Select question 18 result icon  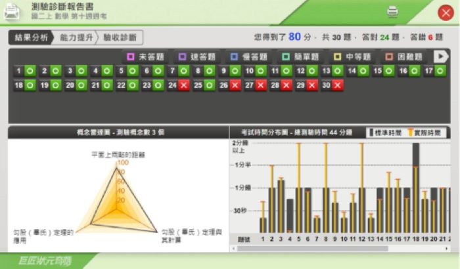coord(30,85)
